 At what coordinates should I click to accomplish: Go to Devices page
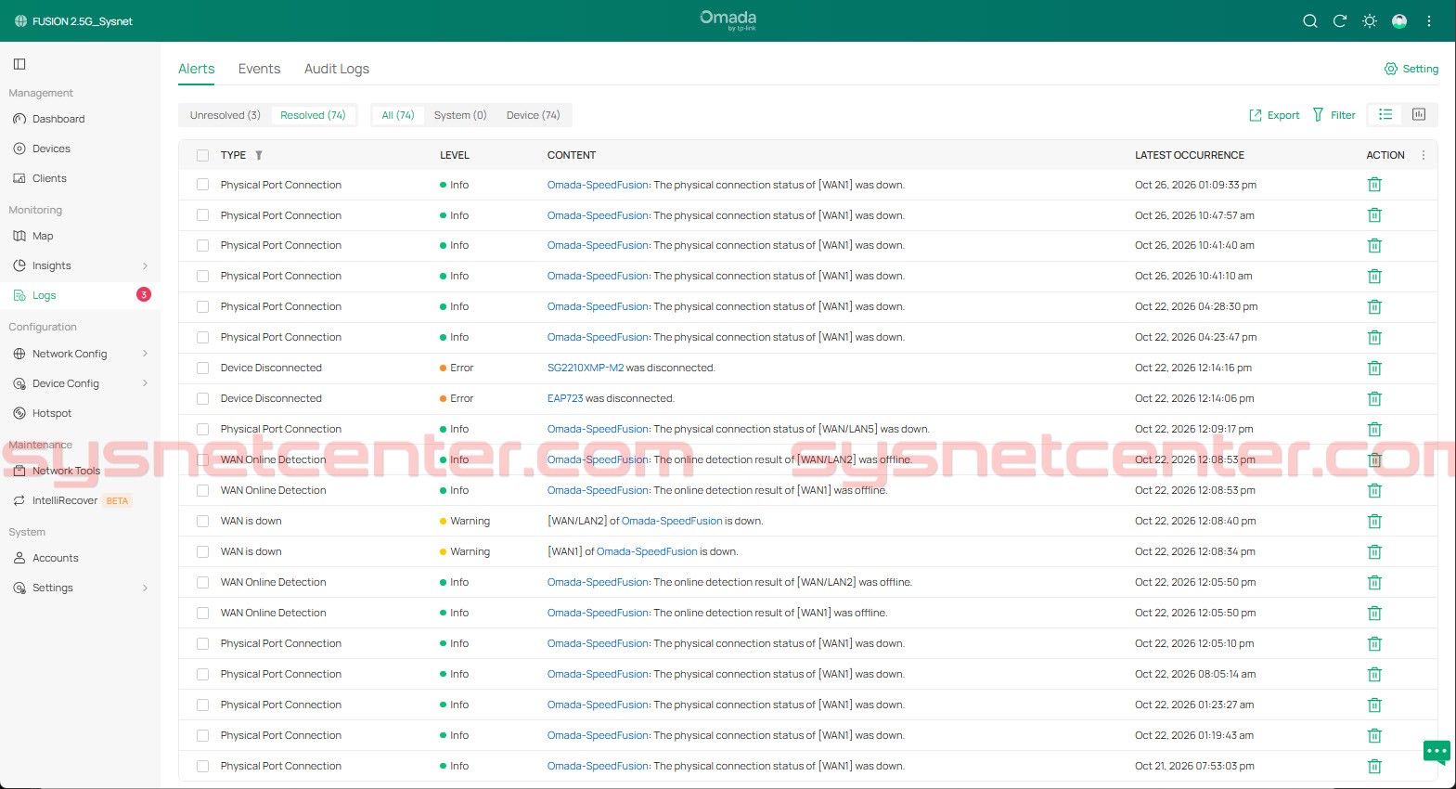51,149
